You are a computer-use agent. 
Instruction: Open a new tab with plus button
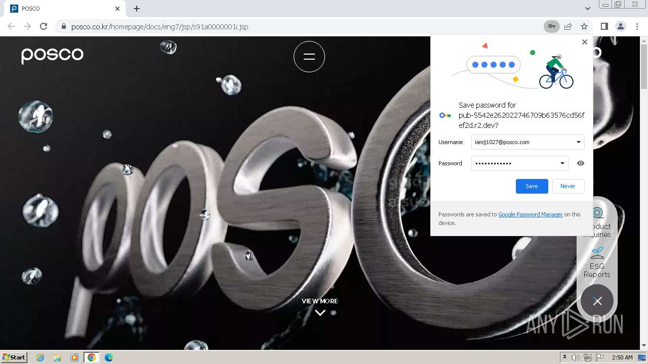click(137, 9)
